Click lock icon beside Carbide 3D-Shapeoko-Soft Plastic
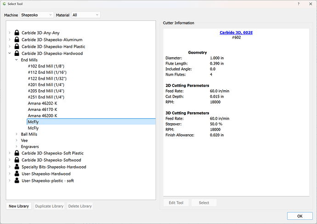This screenshot has width=317, height=224. tap(17, 153)
